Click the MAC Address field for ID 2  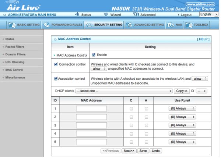tap(91, 117)
